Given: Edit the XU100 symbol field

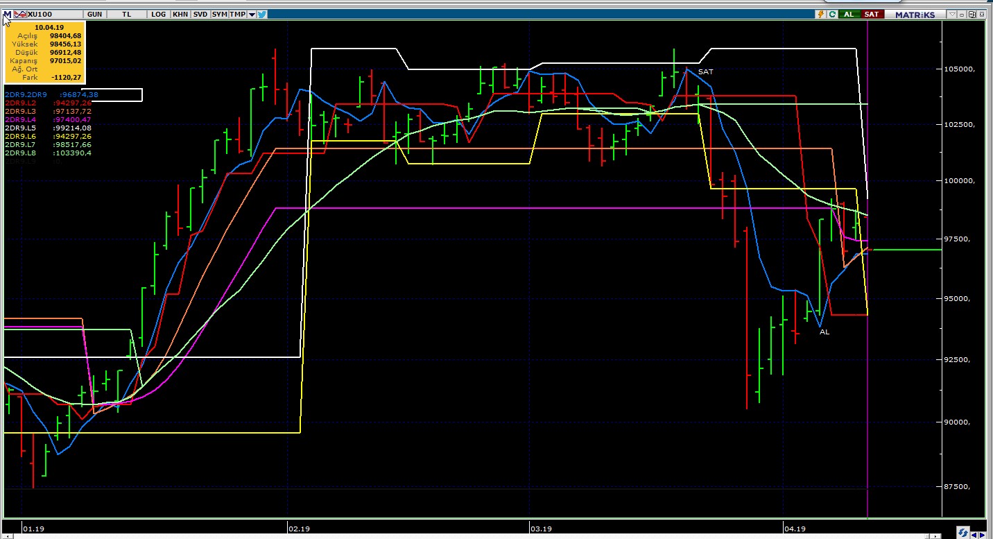Looking at the screenshot, I should (x=54, y=14).
